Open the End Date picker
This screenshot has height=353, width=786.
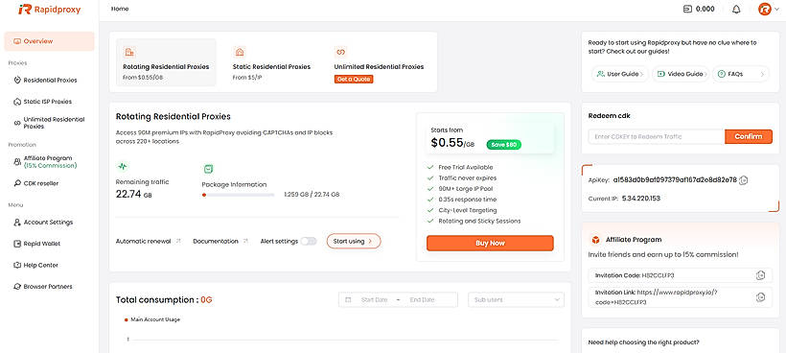422,300
